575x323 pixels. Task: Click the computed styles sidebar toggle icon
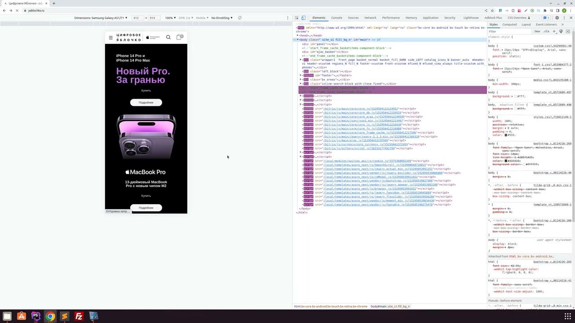click(x=568, y=31)
